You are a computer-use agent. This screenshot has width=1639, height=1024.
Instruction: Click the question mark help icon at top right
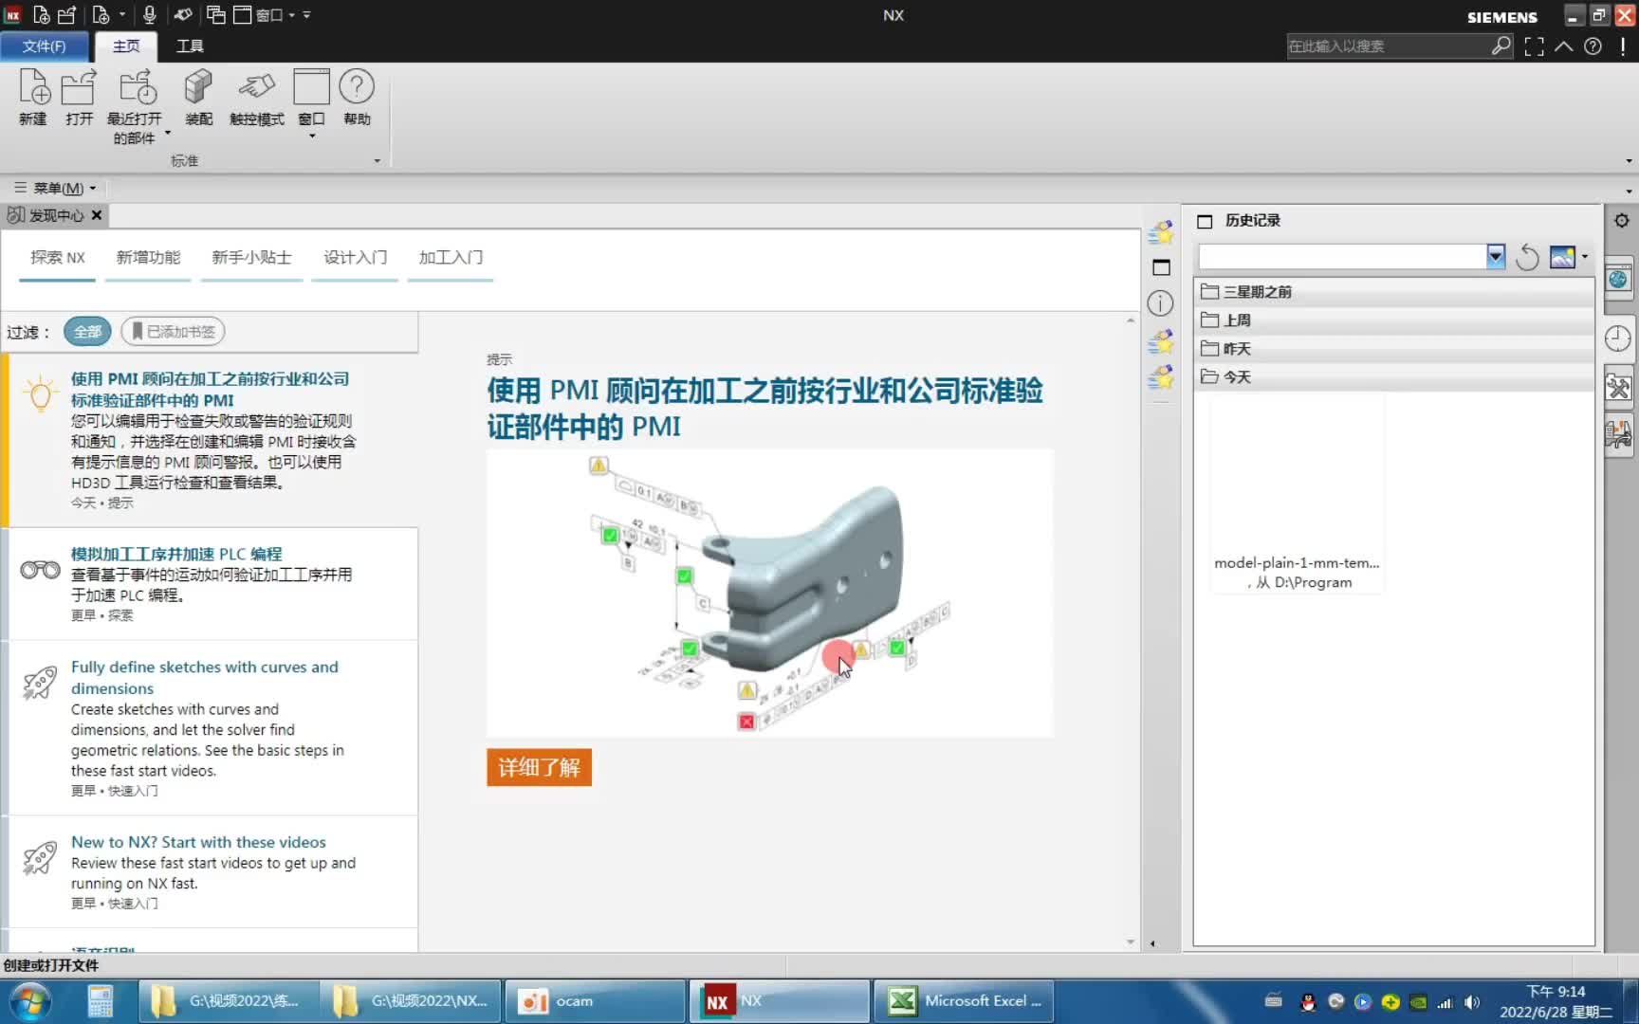[1593, 46]
